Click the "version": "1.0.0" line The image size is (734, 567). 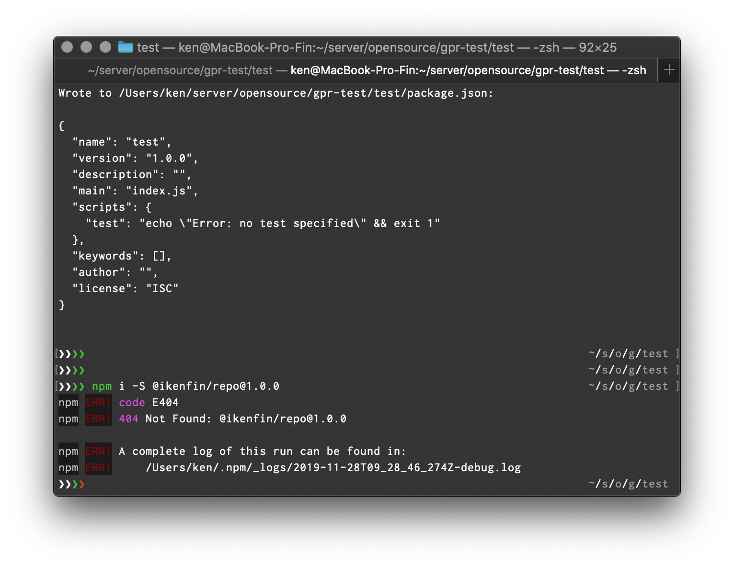(135, 159)
